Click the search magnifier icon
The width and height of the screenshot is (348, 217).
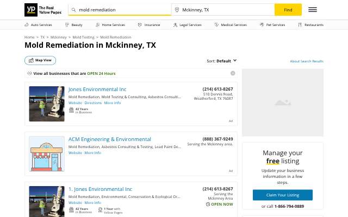click(73, 10)
